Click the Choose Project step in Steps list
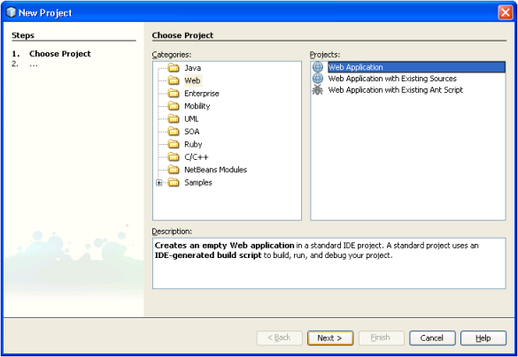The image size is (518, 357). click(x=60, y=54)
